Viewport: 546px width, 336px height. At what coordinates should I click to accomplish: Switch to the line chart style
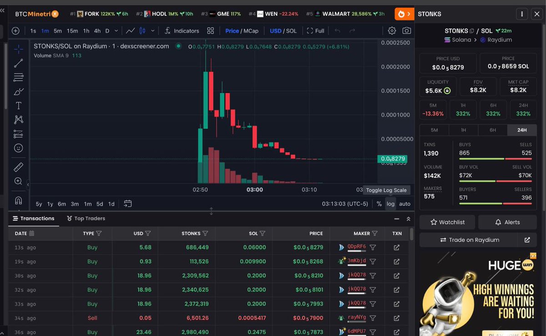(131, 31)
